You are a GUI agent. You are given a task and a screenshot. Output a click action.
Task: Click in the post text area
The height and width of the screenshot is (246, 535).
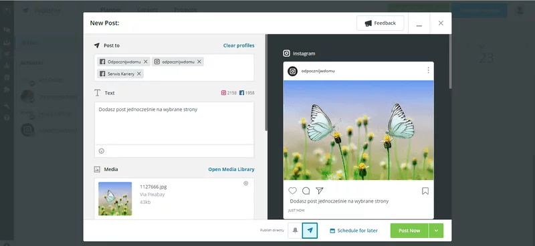coord(174,123)
